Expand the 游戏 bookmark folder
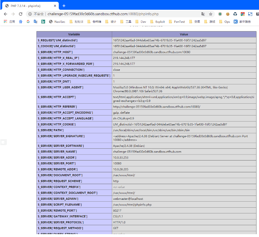The height and width of the screenshot is (237, 259). tap(210, 22)
